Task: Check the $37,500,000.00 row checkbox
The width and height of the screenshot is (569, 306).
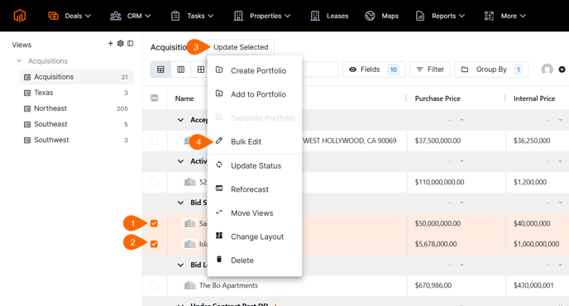Action: [x=154, y=141]
